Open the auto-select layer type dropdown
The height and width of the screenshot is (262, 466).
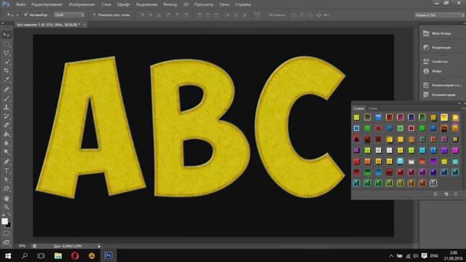coord(69,15)
